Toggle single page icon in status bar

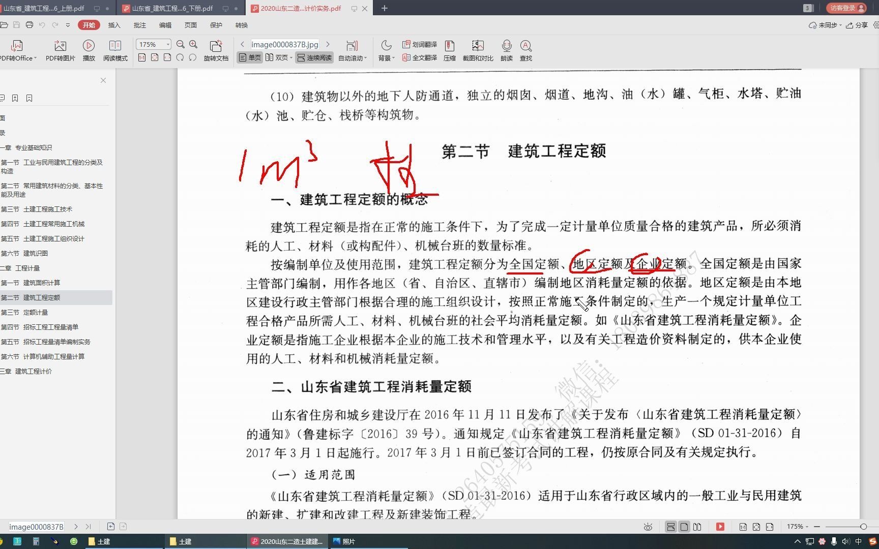pyautogui.click(x=684, y=527)
